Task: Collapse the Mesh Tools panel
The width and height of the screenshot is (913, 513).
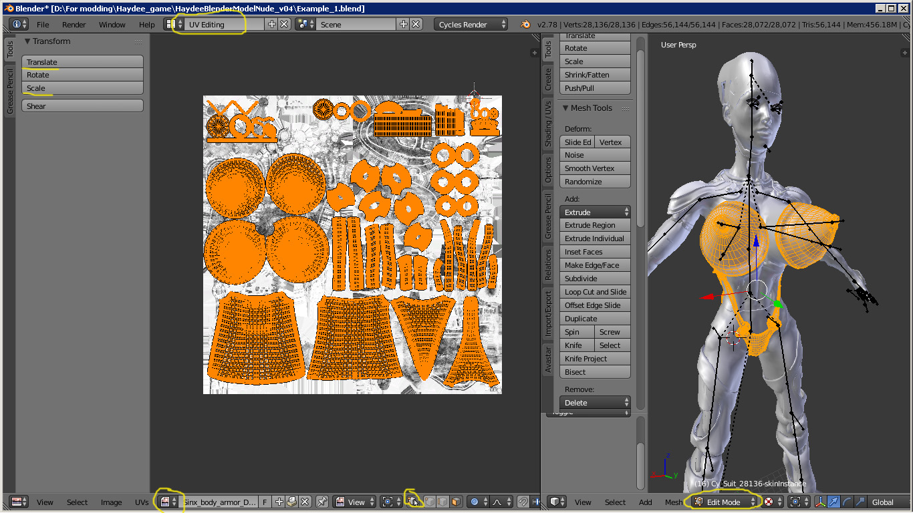Action: (x=565, y=108)
